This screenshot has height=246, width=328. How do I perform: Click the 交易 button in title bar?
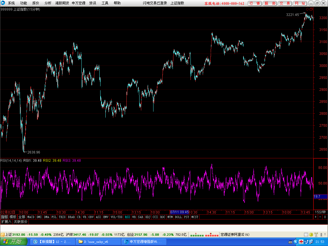coord(285,3)
